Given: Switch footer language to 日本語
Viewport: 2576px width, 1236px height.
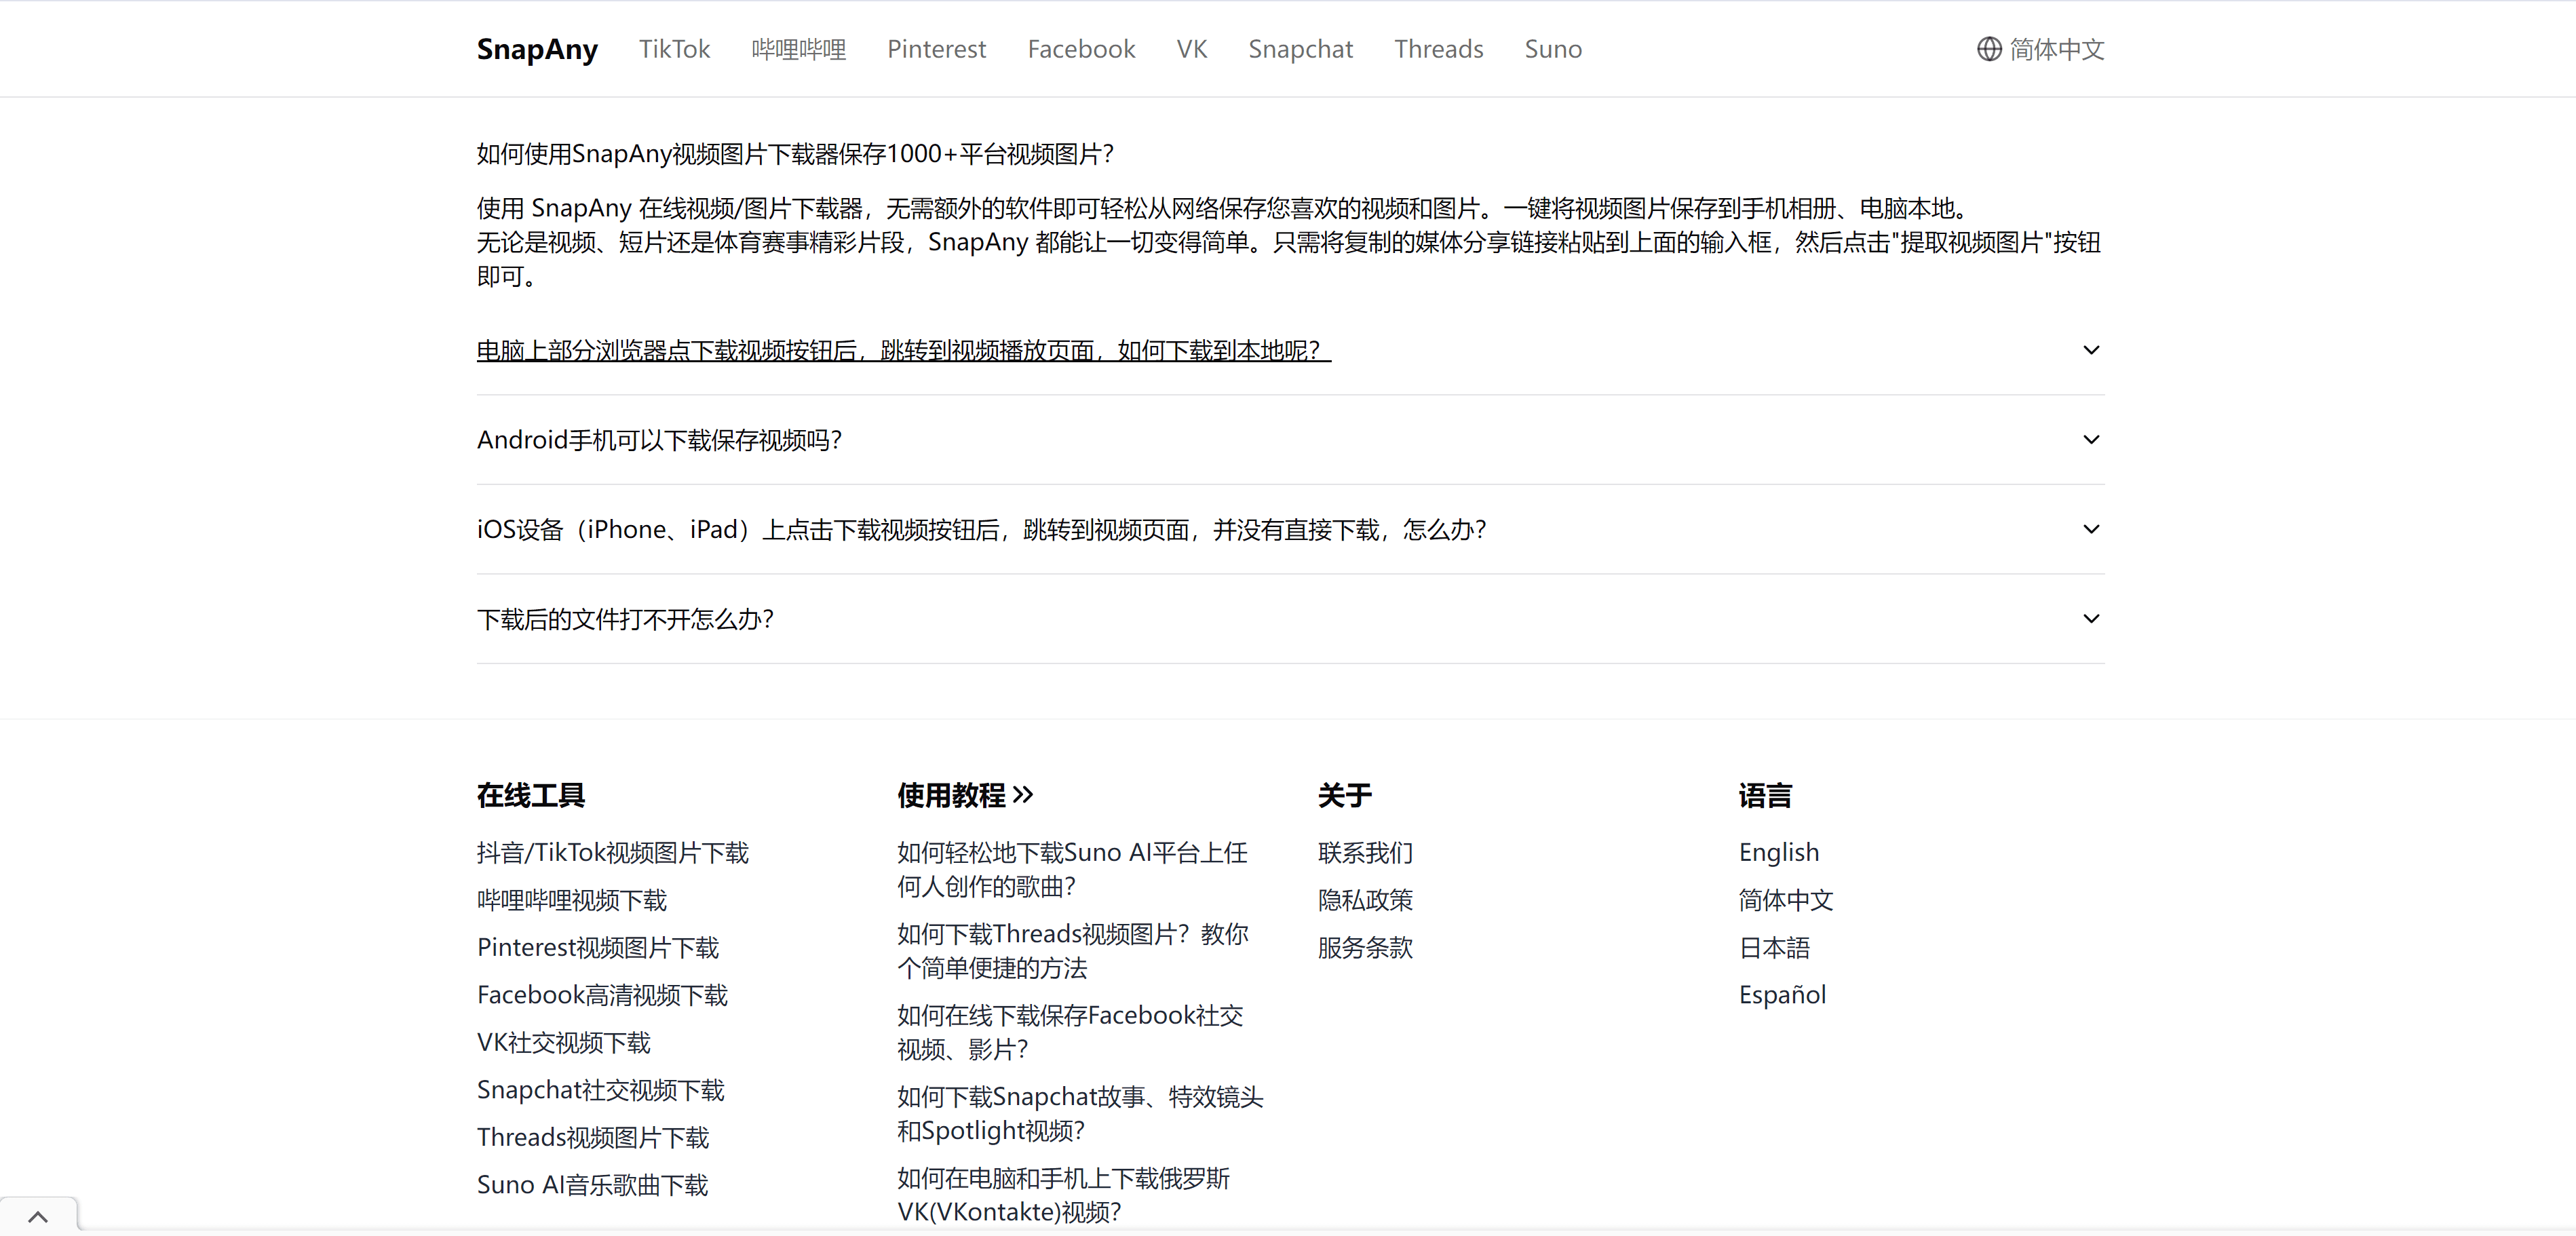Looking at the screenshot, I should point(1774,948).
